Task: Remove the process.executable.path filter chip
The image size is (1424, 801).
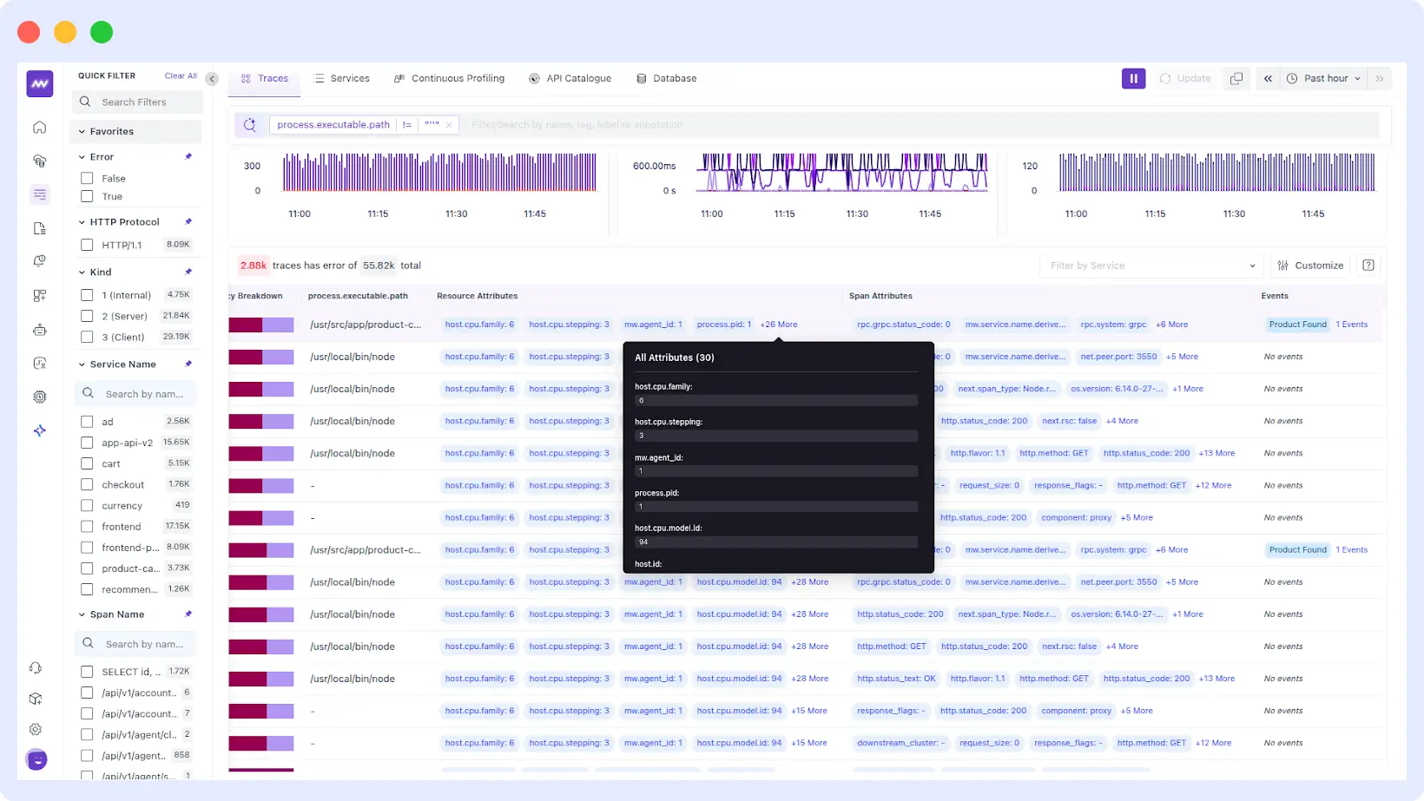Action: pyautogui.click(x=449, y=125)
